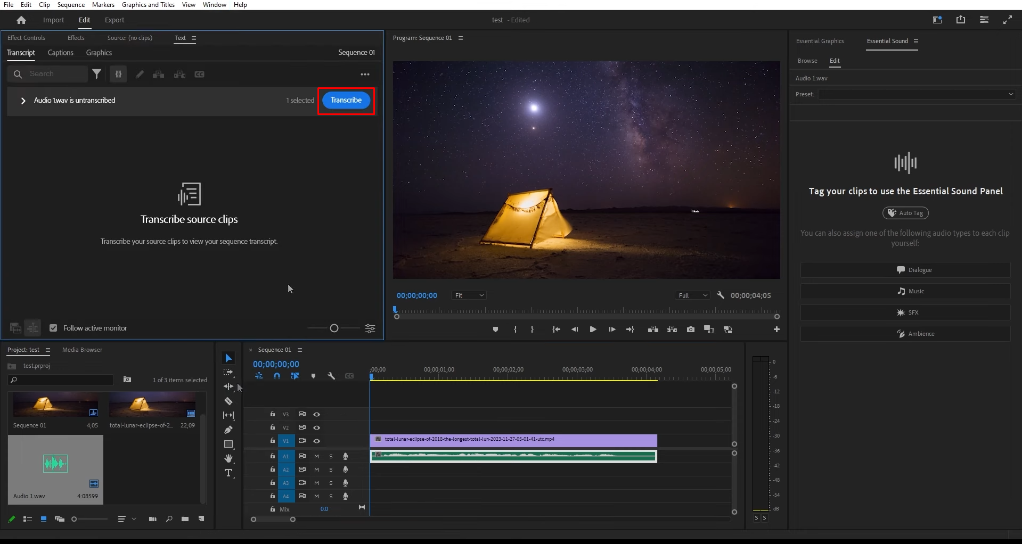Click the Home icon
Viewport: 1022px width, 544px height.
(x=21, y=20)
